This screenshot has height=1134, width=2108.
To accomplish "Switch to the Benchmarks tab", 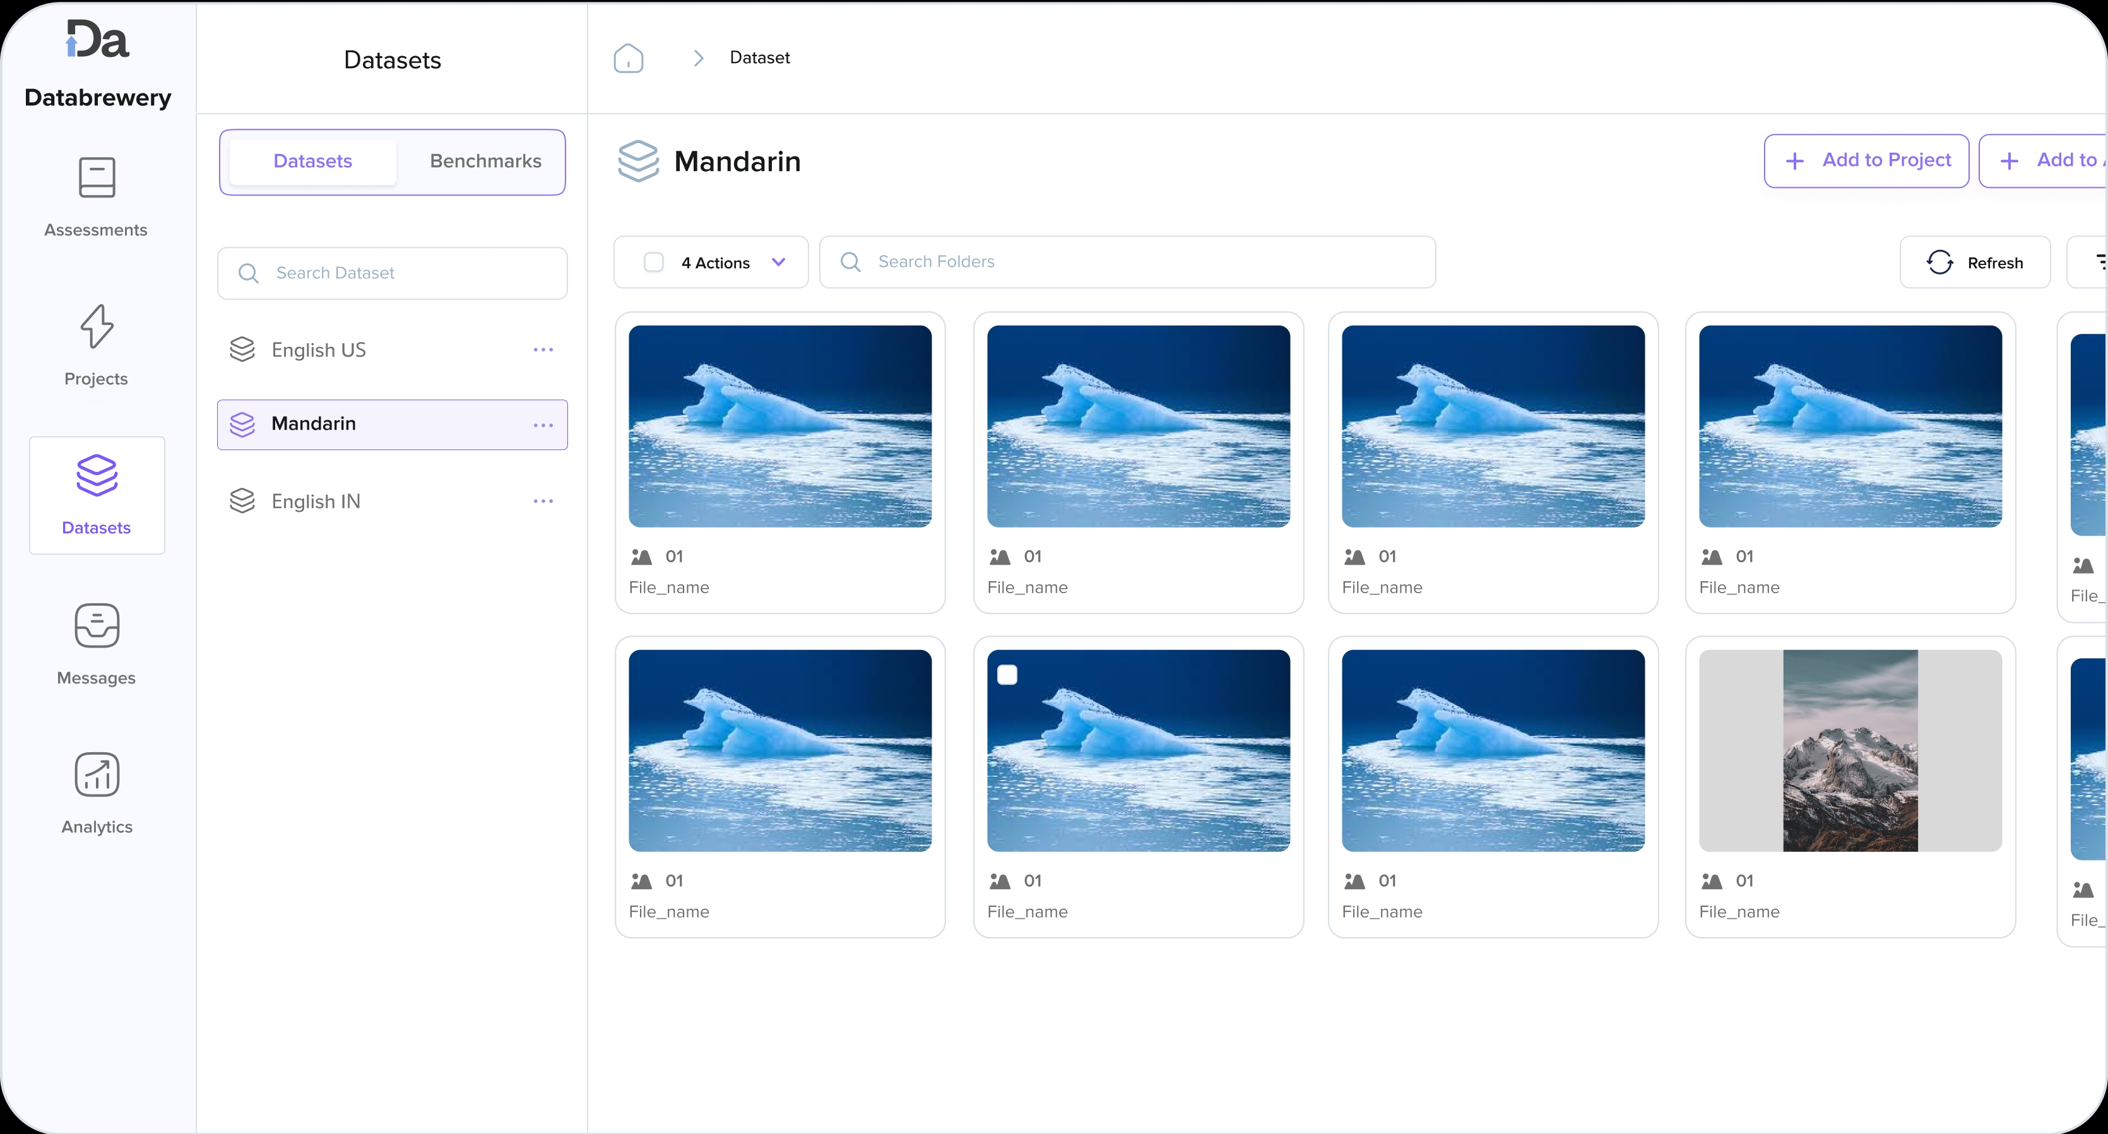I will point(485,161).
